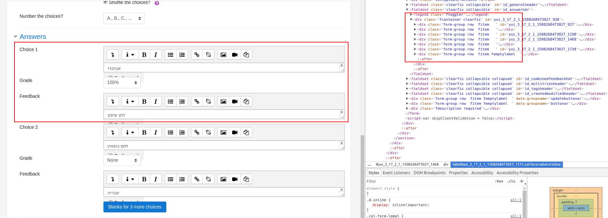The height and width of the screenshot is (218, 608).
Task: Open Choice 1 Grade 100% dropdown
Action: 122,83
